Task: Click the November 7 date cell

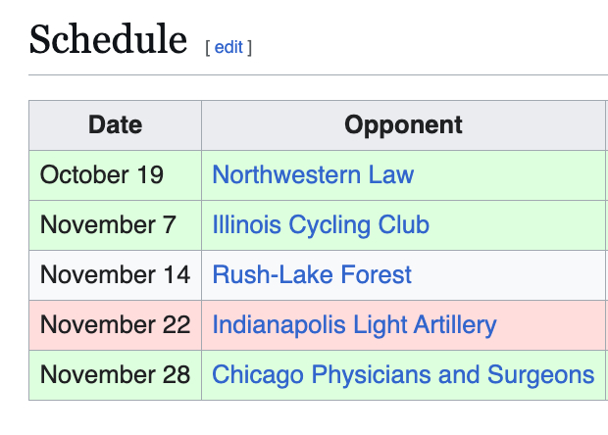Action: click(108, 225)
